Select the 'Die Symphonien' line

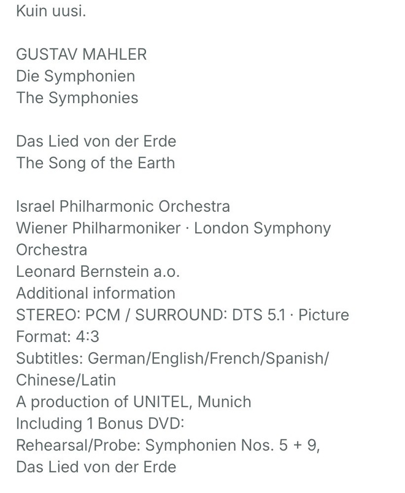point(75,76)
